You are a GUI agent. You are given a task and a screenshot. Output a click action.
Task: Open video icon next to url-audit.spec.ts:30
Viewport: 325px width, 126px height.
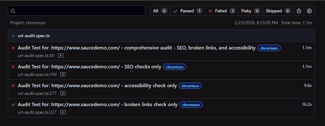coord(61,56)
